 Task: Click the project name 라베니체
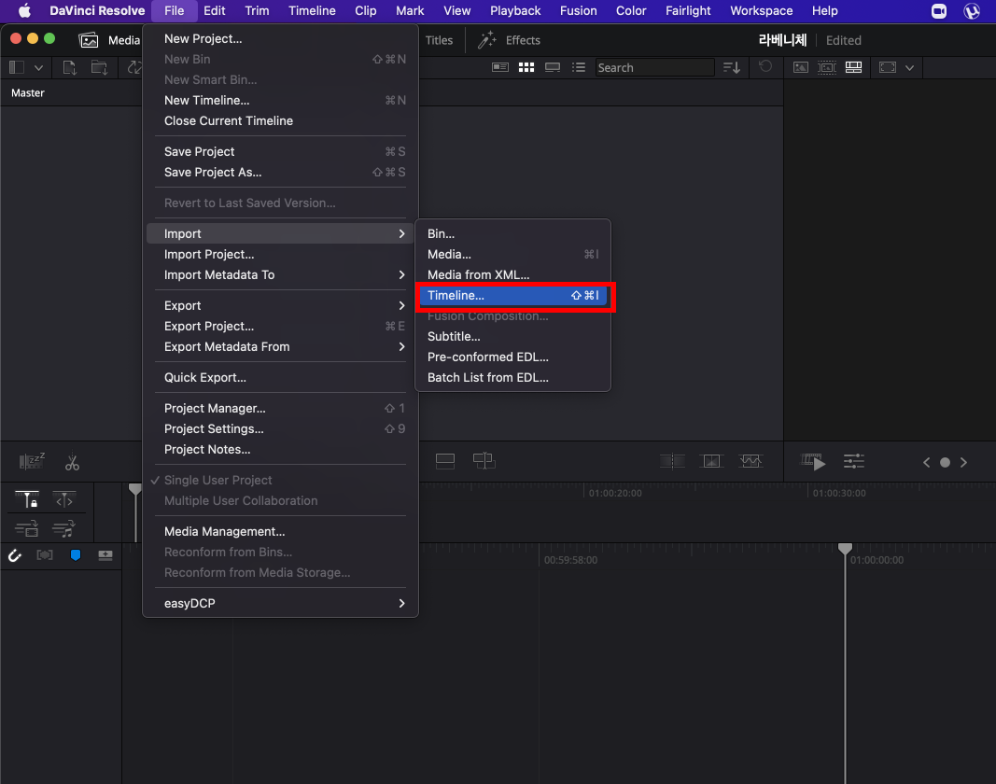782,40
